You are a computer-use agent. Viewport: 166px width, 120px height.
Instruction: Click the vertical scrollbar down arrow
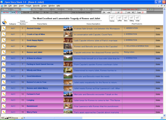pos(164,115)
